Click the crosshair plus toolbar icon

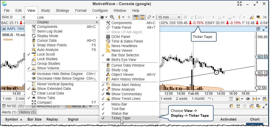(x=129, y=17)
